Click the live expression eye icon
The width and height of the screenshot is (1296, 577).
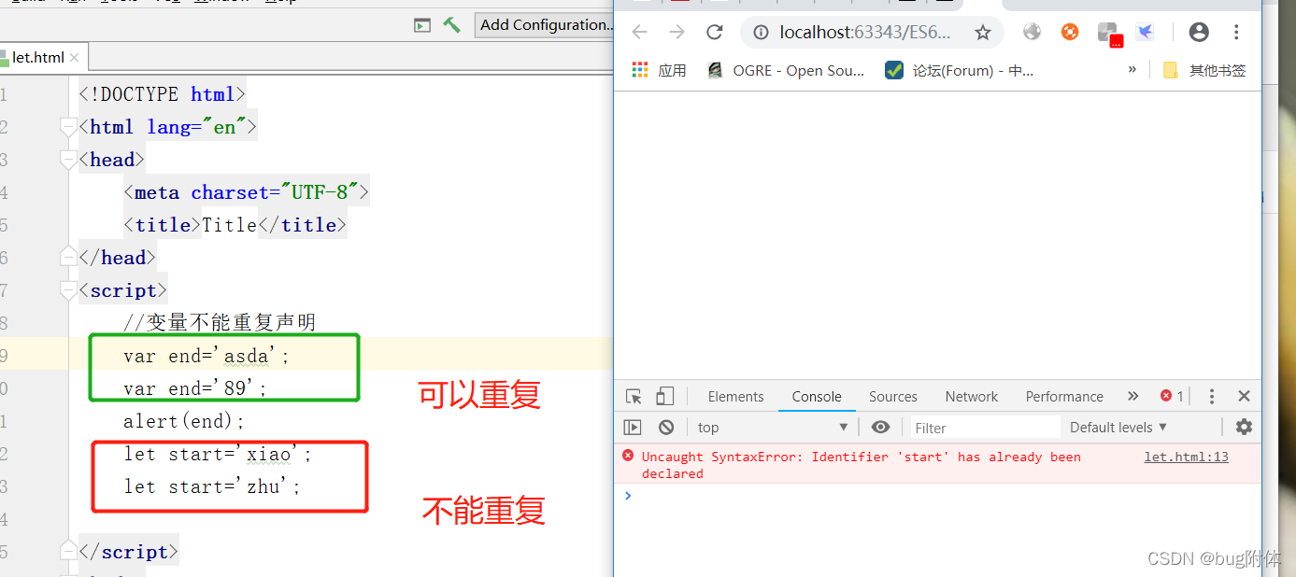pos(880,427)
